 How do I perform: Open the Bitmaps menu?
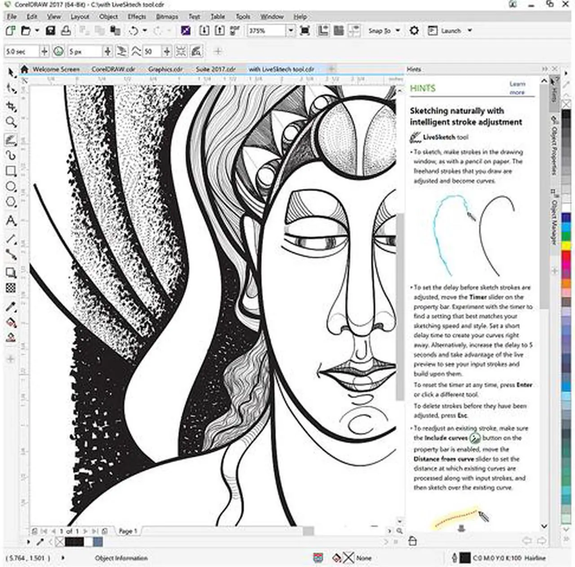click(167, 17)
